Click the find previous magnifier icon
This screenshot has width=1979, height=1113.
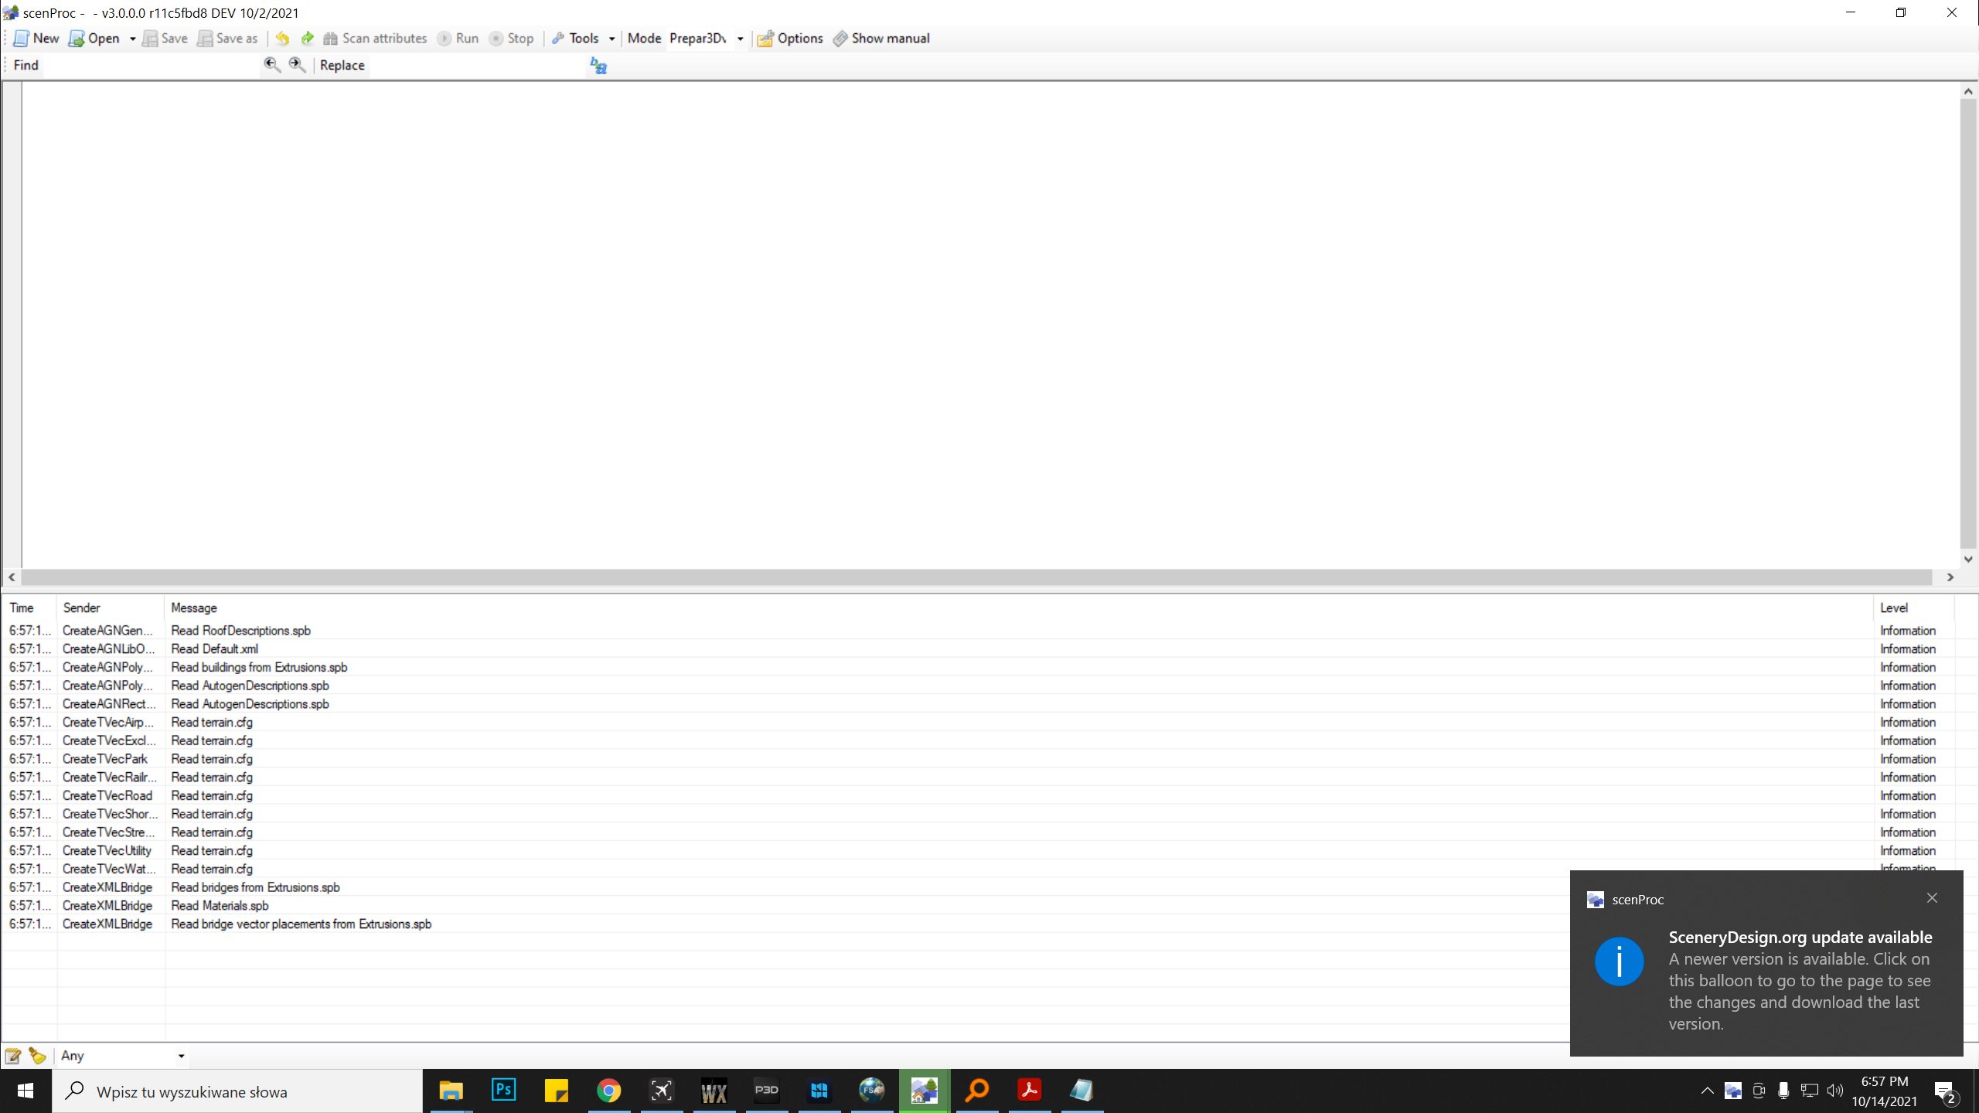271,65
